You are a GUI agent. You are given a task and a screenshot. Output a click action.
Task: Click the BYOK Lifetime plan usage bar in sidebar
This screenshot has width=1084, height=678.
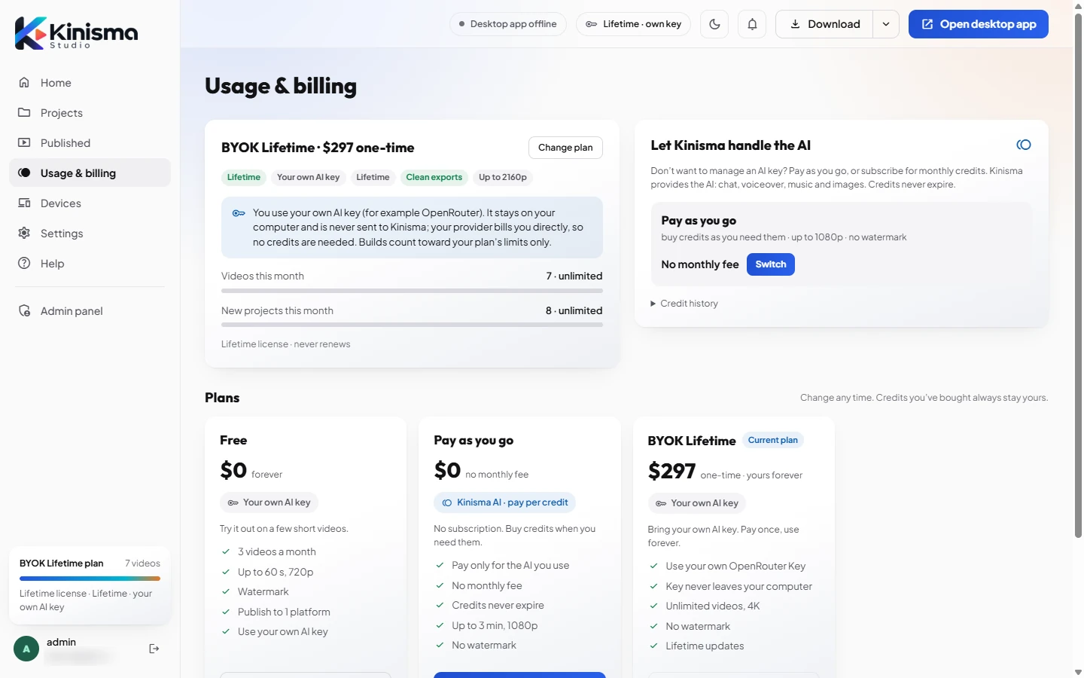[90, 579]
